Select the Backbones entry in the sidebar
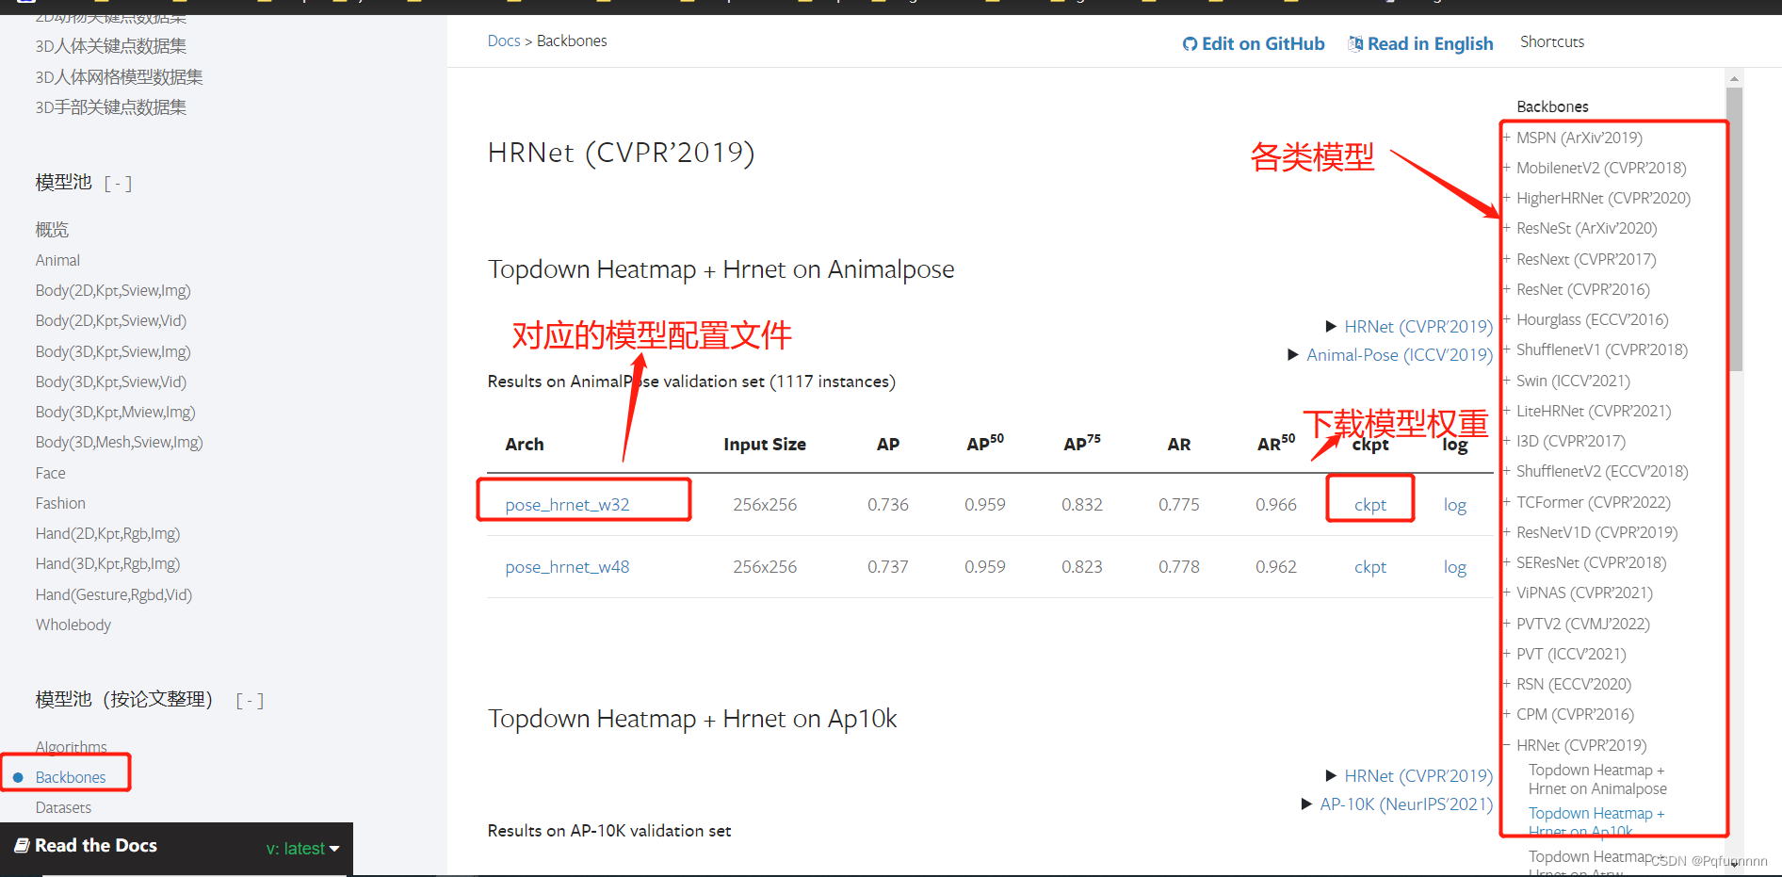1782x877 pixels. coord(70,776)
